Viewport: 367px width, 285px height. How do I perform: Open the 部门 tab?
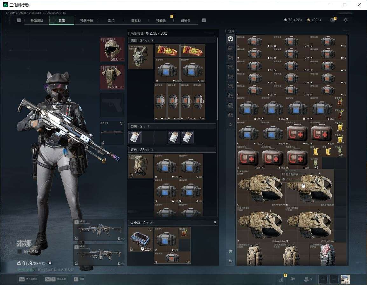click(x=111, y=20)
